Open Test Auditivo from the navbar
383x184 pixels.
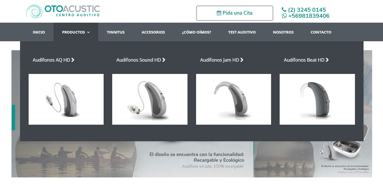pyautogui.click(x=242, y=32)
